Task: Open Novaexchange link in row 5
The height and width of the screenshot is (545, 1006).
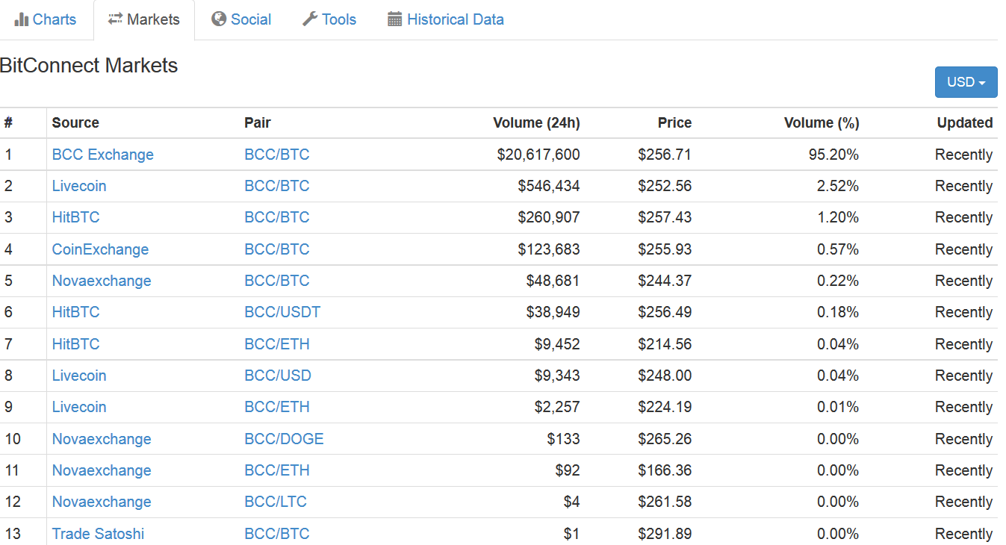Action: pos(102,281)
